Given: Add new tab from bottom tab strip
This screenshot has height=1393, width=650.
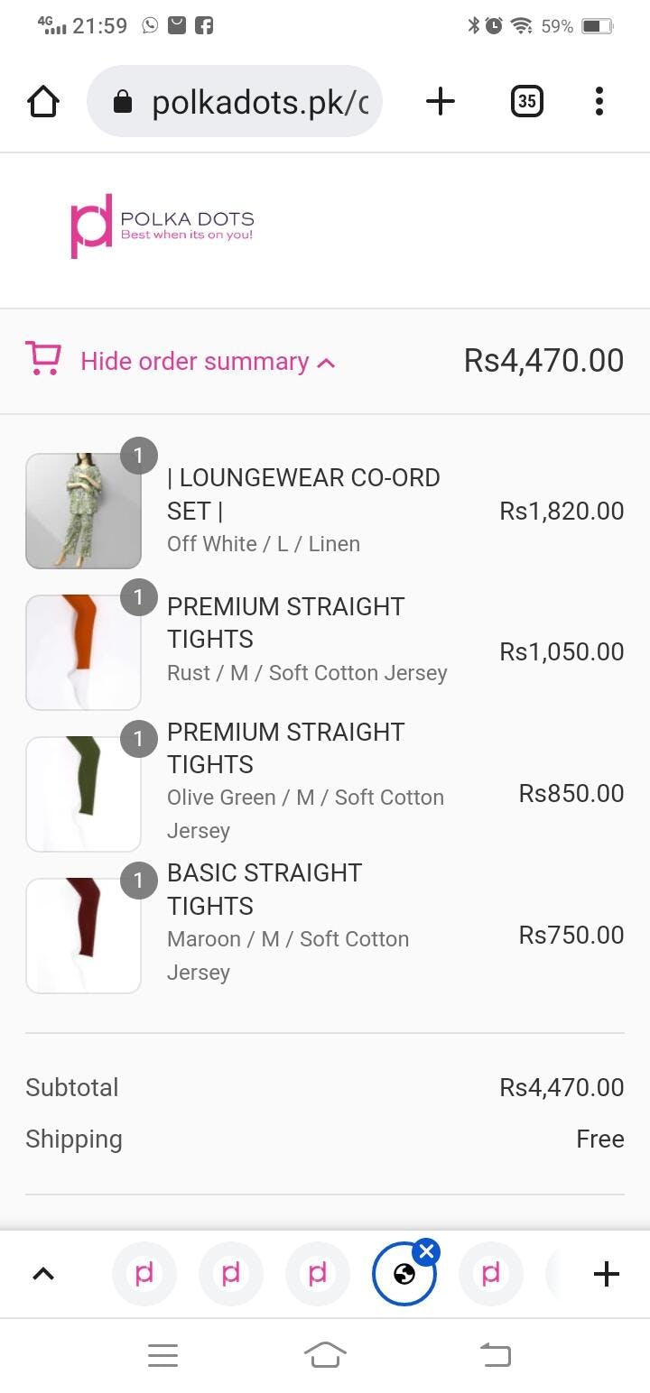Looking at the screenshot, I should 607,1274.
